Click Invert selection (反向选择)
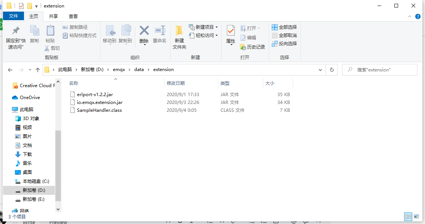Image resolution: width=425 pixels, height=224 pixels. point(284,44)
